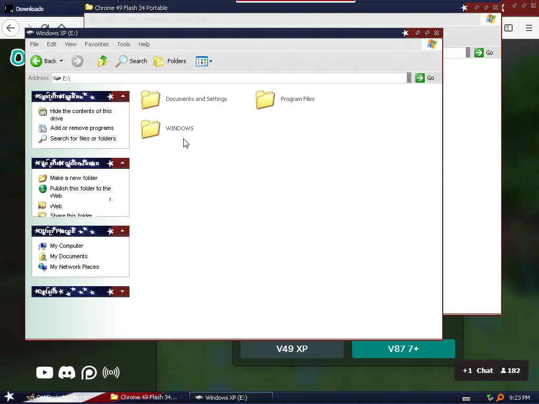Open the Back history dropdown arrow
Screen dimensions: 539x404
click(61, 61)
